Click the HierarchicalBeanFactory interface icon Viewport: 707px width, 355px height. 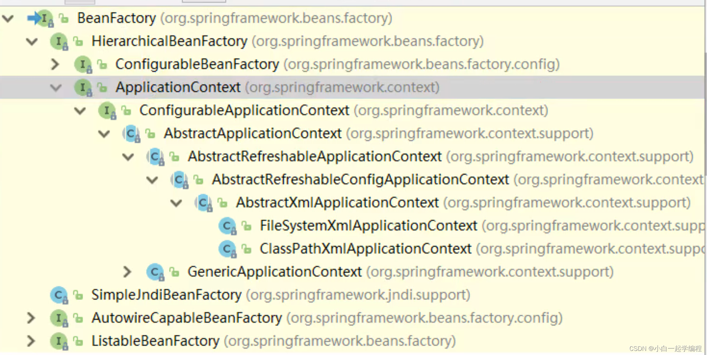point(59,42)
